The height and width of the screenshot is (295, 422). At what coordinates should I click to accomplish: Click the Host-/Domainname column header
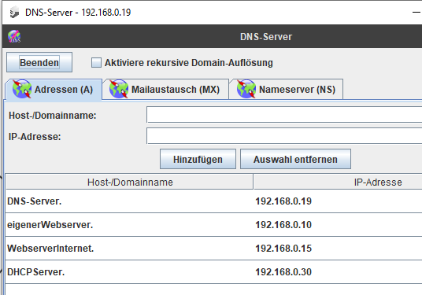(129, 182)
